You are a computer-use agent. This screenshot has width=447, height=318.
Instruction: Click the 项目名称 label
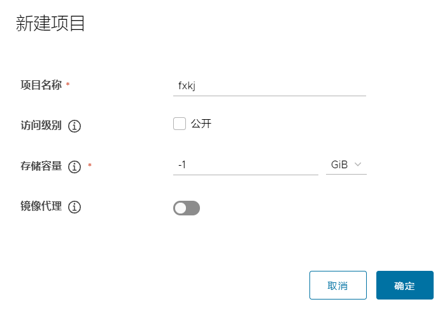tap(41, 85)
